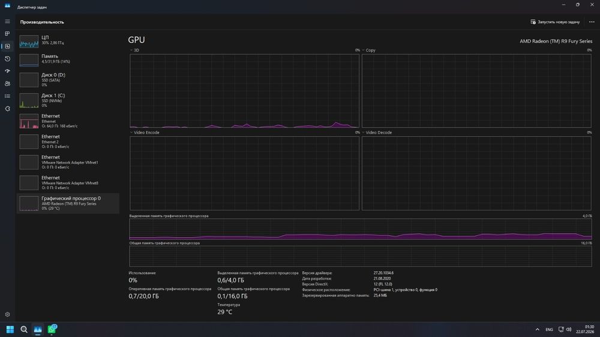Open the Startup apps page icon
Image resolution: width=600 pixels, height=337 pixels.
7,71
